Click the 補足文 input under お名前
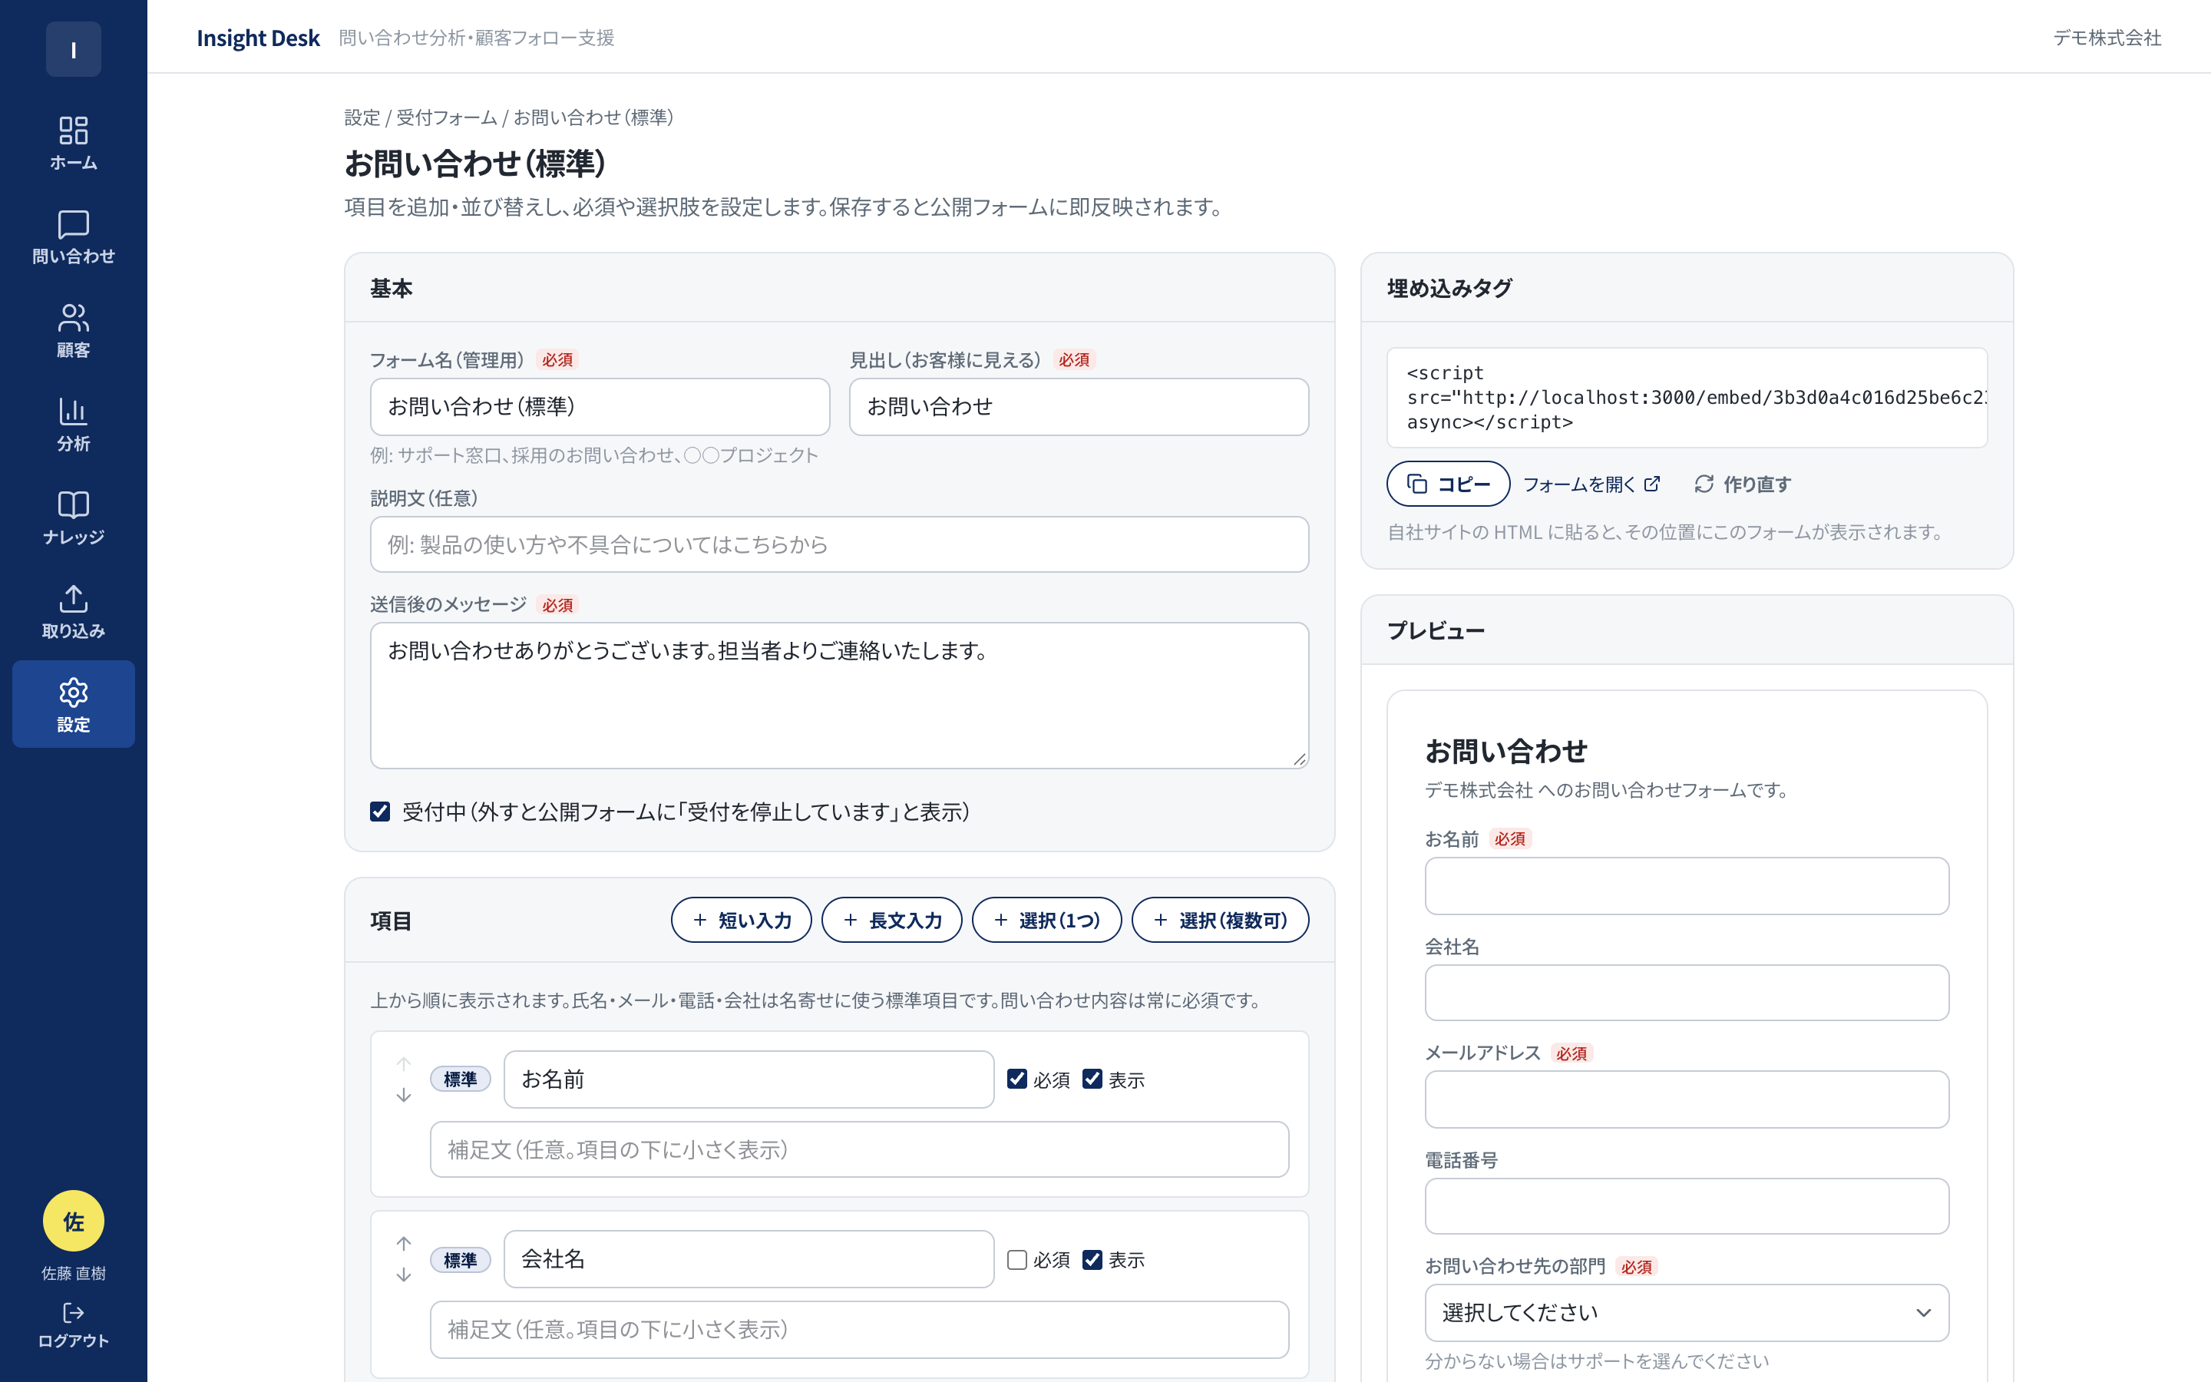This screenshot has height=1382, width=2211. (860, 1150)
